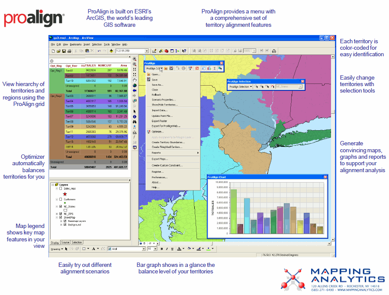Click the Find binoculars tool
Image resolution: width=389 pixels, height=295 pixels.
click(x=135, y=122)
